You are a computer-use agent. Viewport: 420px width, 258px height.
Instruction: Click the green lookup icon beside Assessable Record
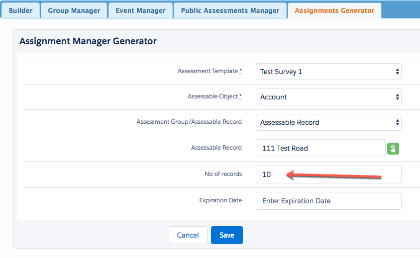(393, 149)
